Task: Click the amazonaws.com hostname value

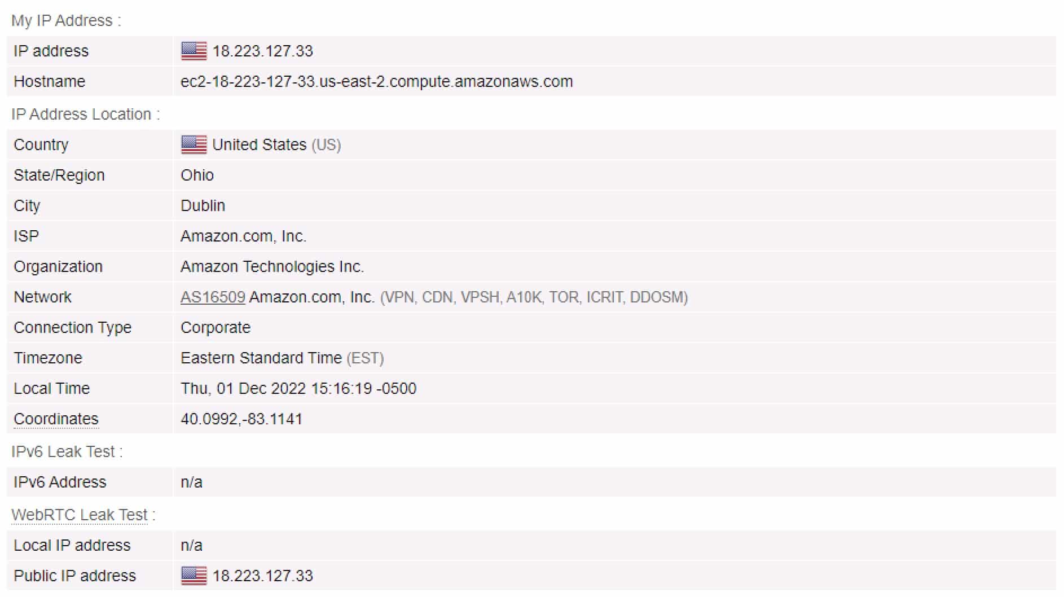Action: 376,82
